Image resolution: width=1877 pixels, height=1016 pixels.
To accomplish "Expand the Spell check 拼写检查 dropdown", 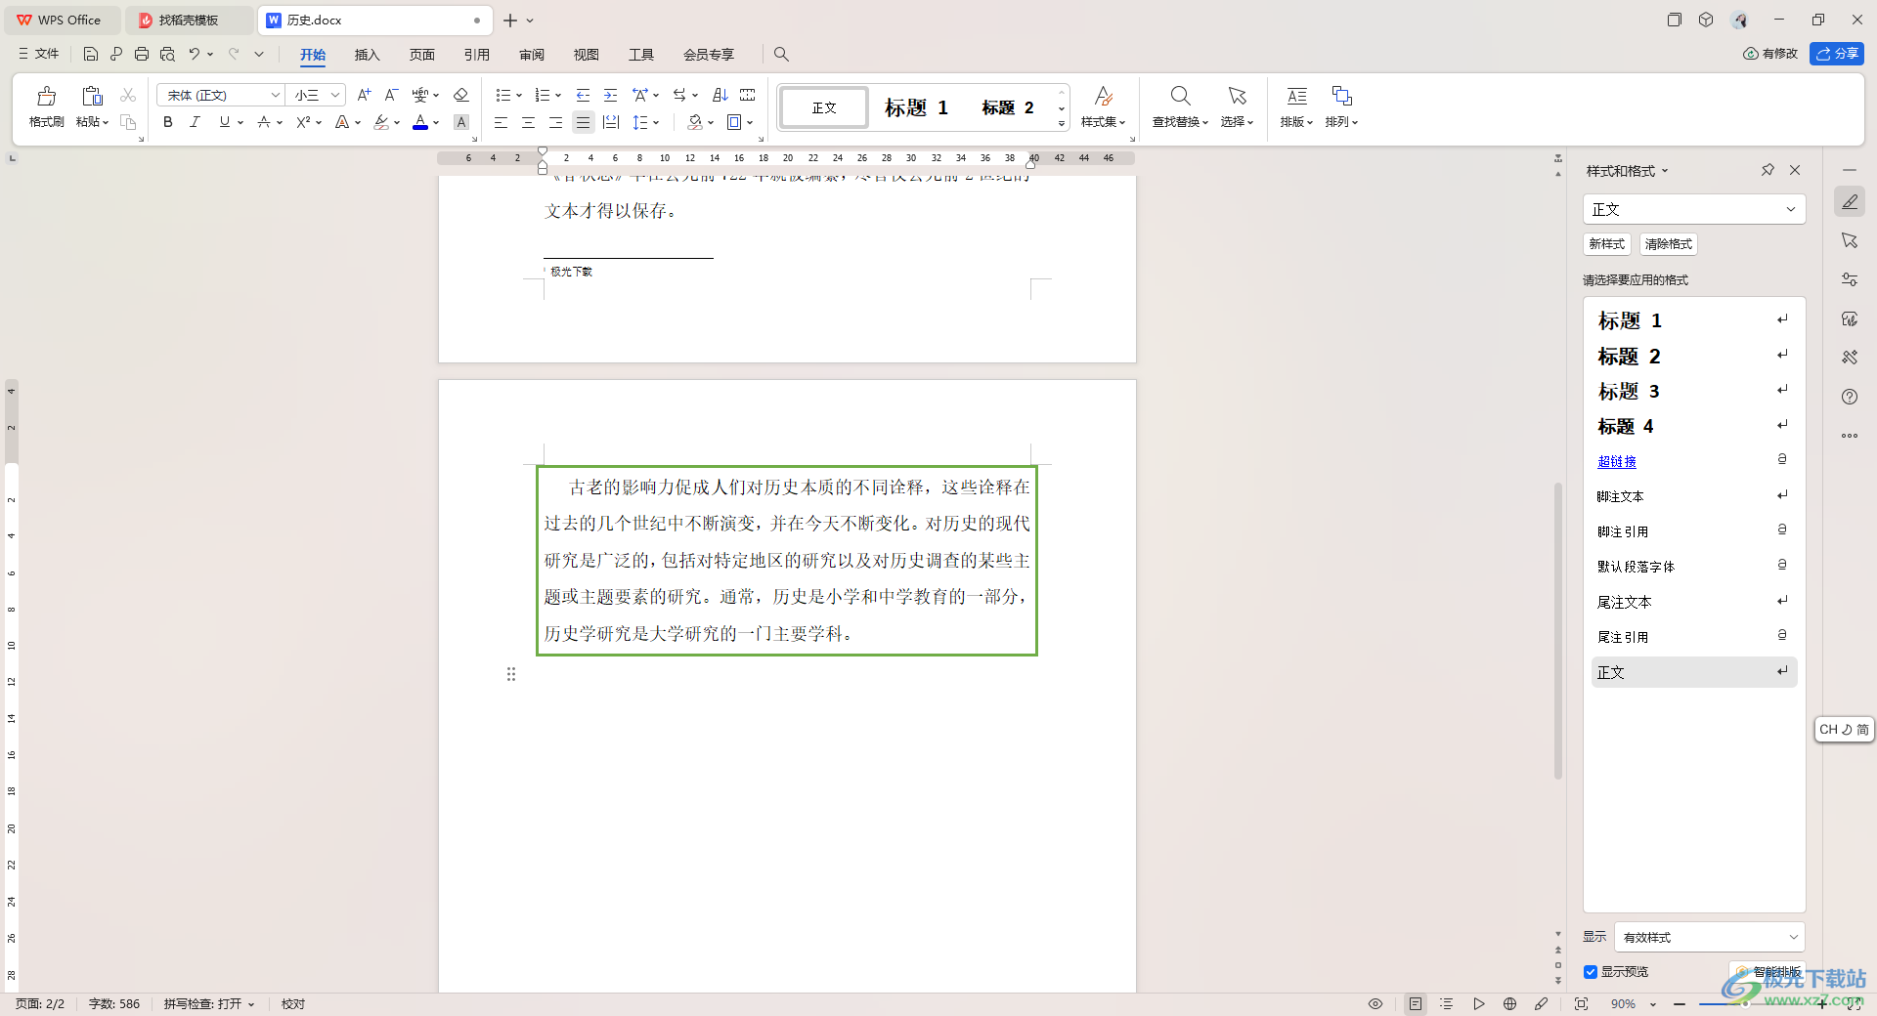I will (251, 1004).
